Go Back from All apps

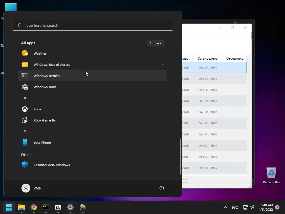point(156,43)
